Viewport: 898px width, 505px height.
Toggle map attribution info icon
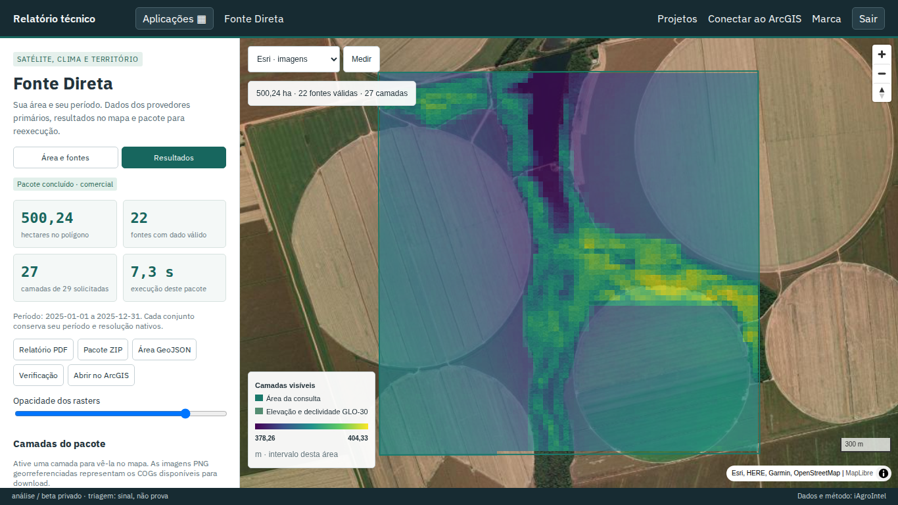point(884,473)
